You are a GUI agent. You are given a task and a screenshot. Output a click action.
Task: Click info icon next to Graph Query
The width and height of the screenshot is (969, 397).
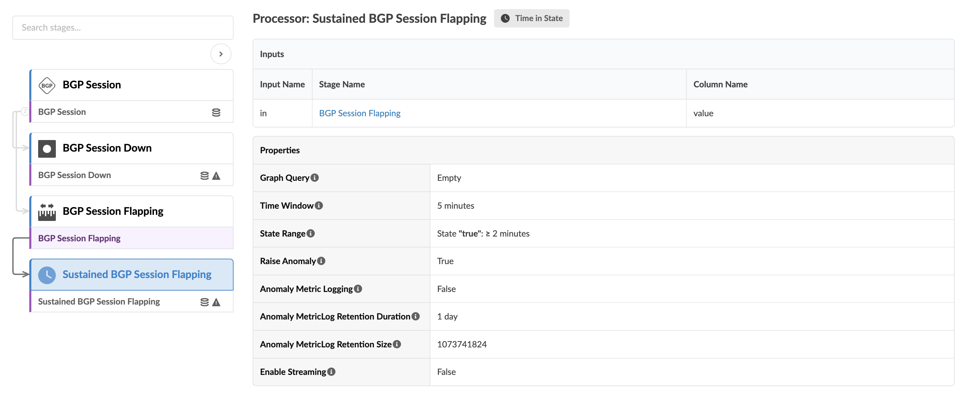[315, 178]
